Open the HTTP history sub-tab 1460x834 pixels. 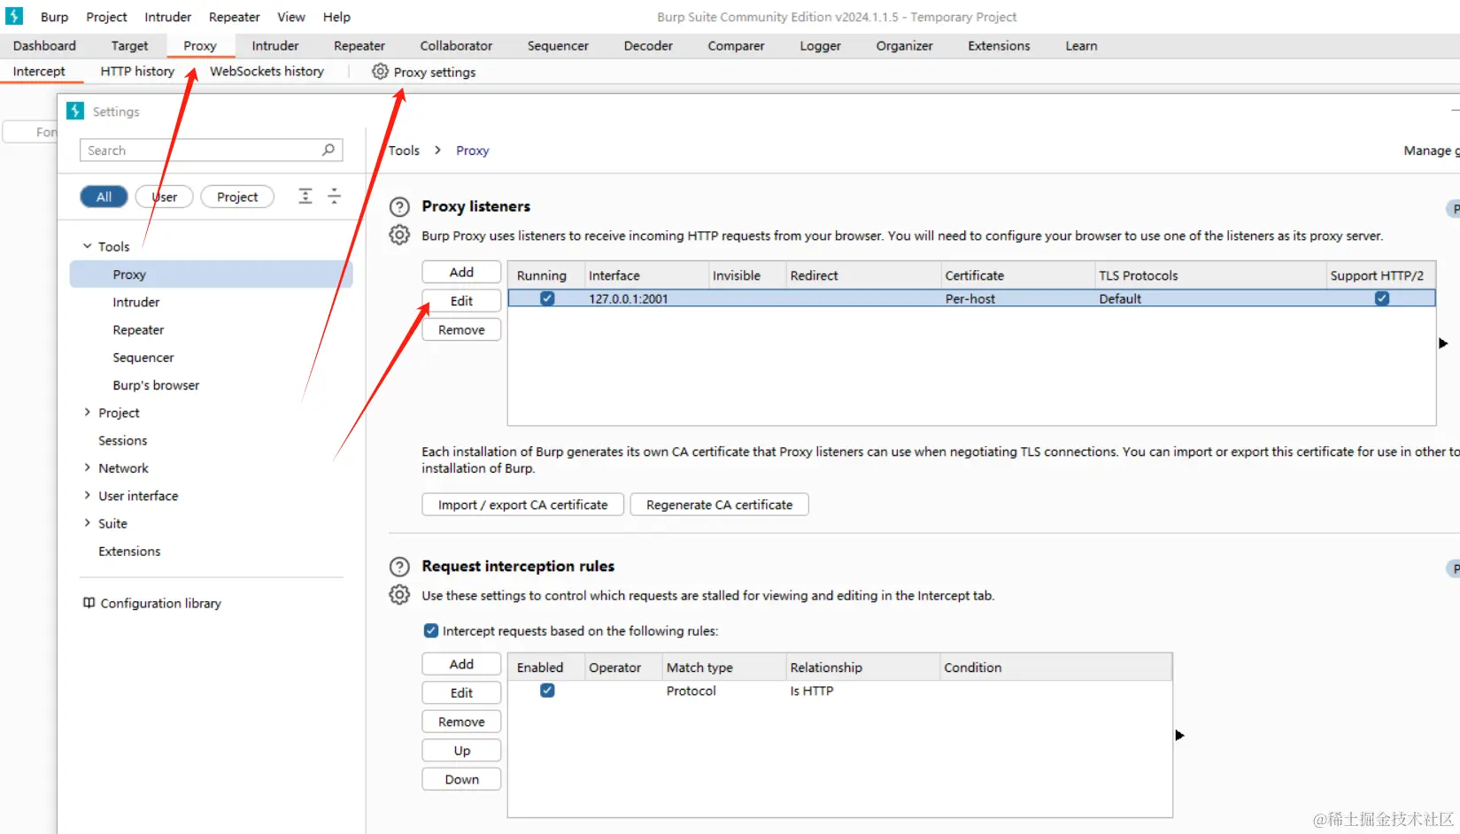[137, 72]
